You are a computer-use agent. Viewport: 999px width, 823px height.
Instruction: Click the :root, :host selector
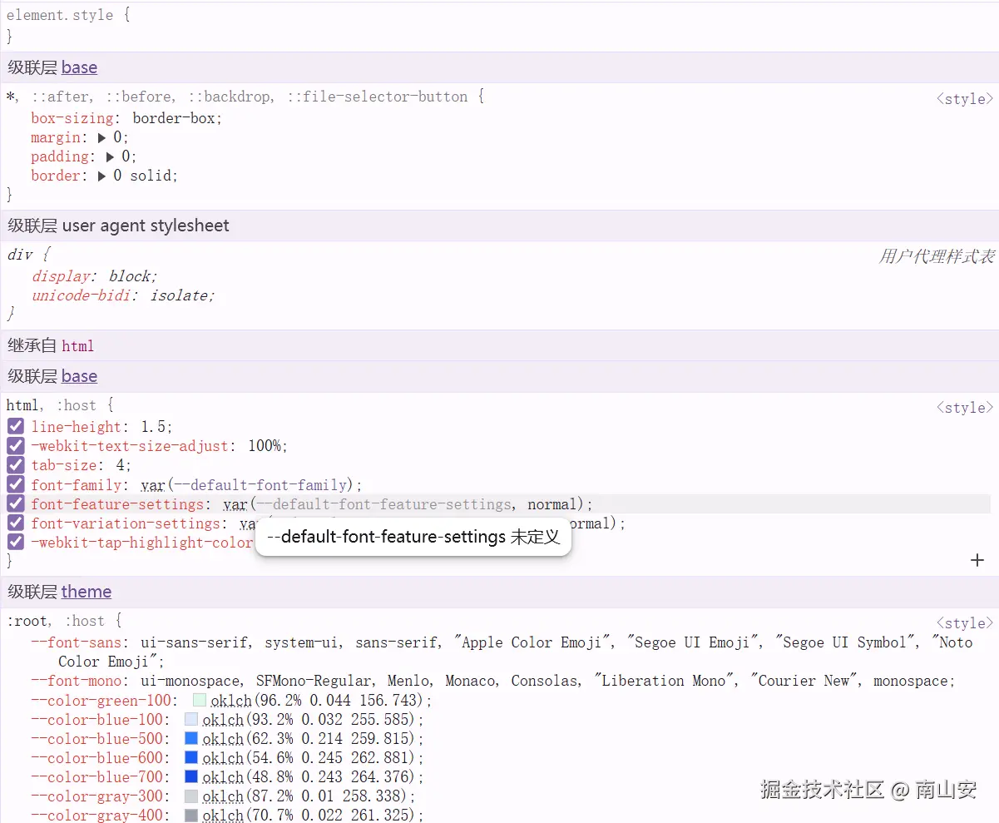tap(56, 621)
